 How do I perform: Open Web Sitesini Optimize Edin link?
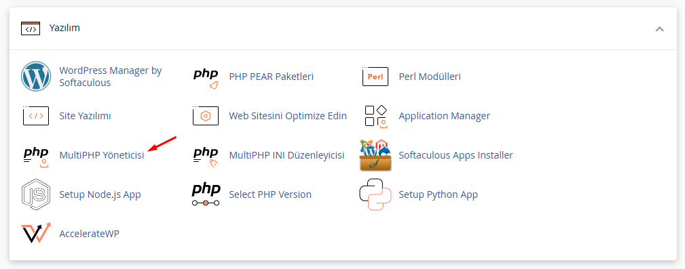pos(288,116)
